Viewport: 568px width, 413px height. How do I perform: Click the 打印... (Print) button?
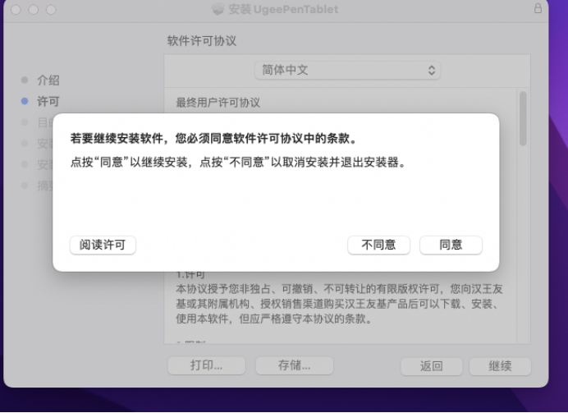tap(207, 365)
